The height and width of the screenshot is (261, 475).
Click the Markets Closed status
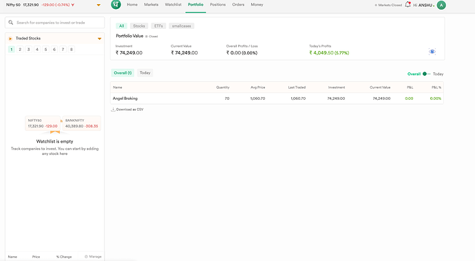pyautogui.click(x=388, y=5)
